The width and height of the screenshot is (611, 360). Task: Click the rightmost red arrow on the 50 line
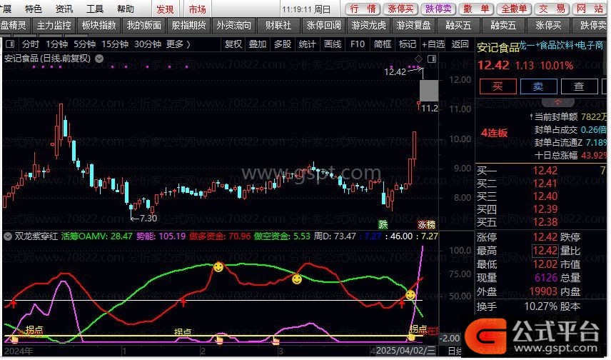click(402, 304)
